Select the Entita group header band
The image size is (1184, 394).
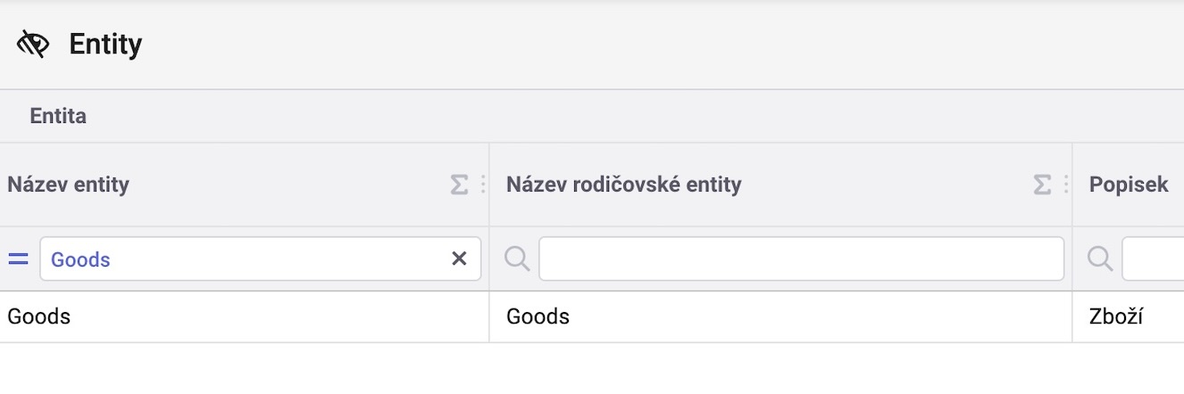coord(592,116)
